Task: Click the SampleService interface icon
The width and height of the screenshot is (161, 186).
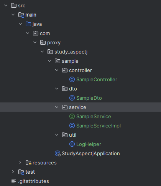Action: (x=72, y=116)
